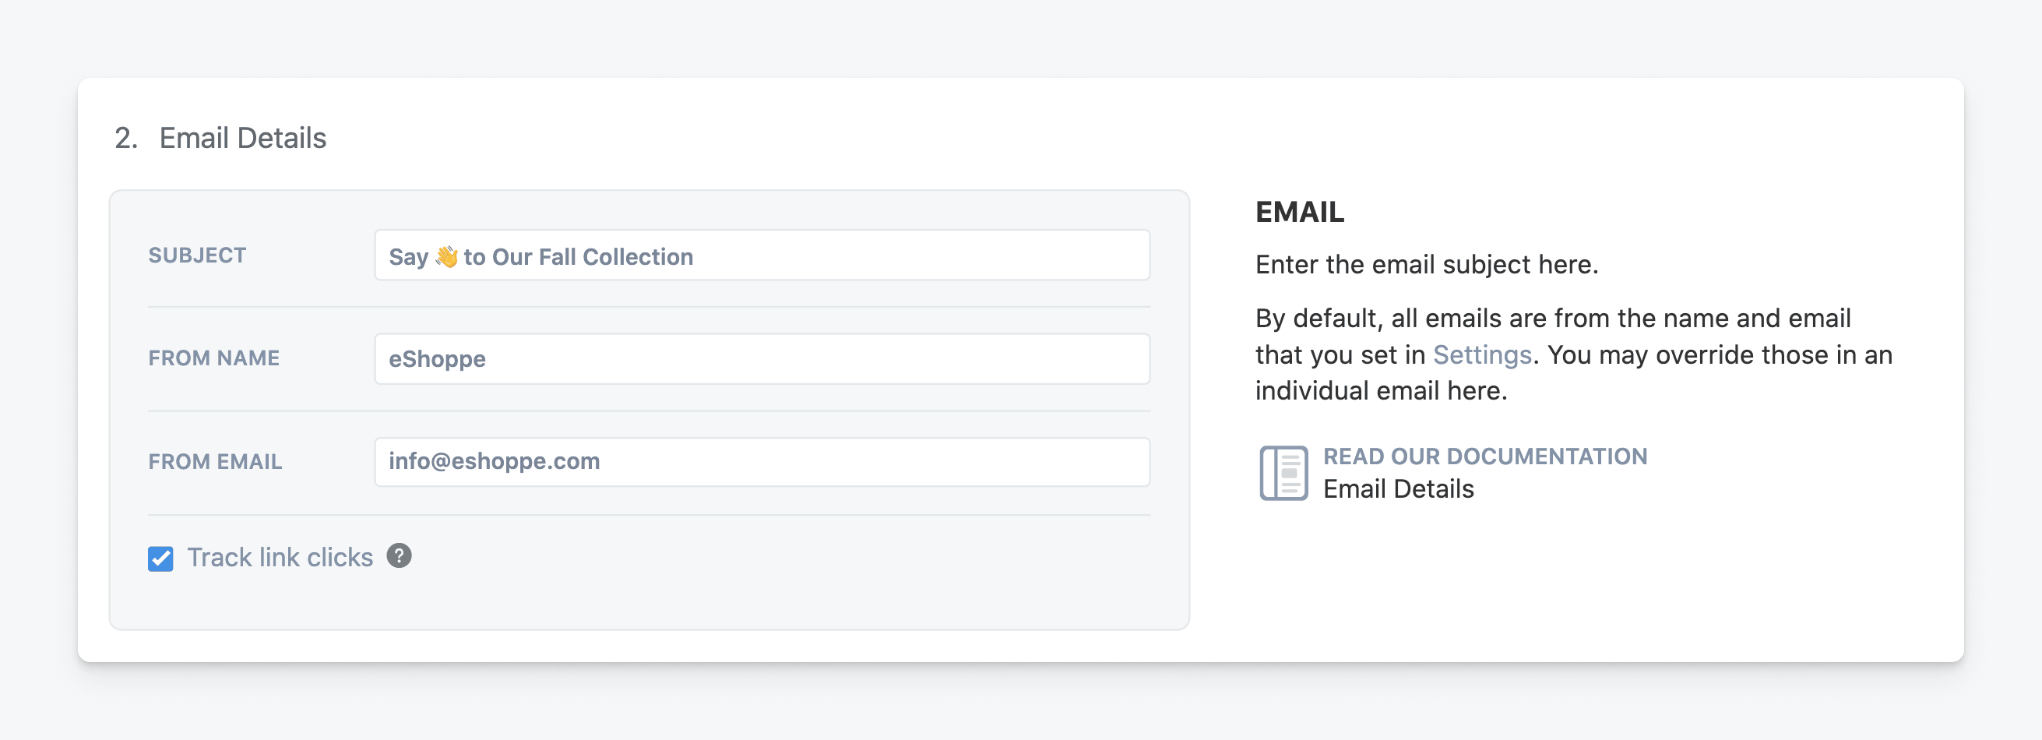Open the Settings link in help text
Viewport: 2042px width, 740px height.
(x=1481, y=354)
